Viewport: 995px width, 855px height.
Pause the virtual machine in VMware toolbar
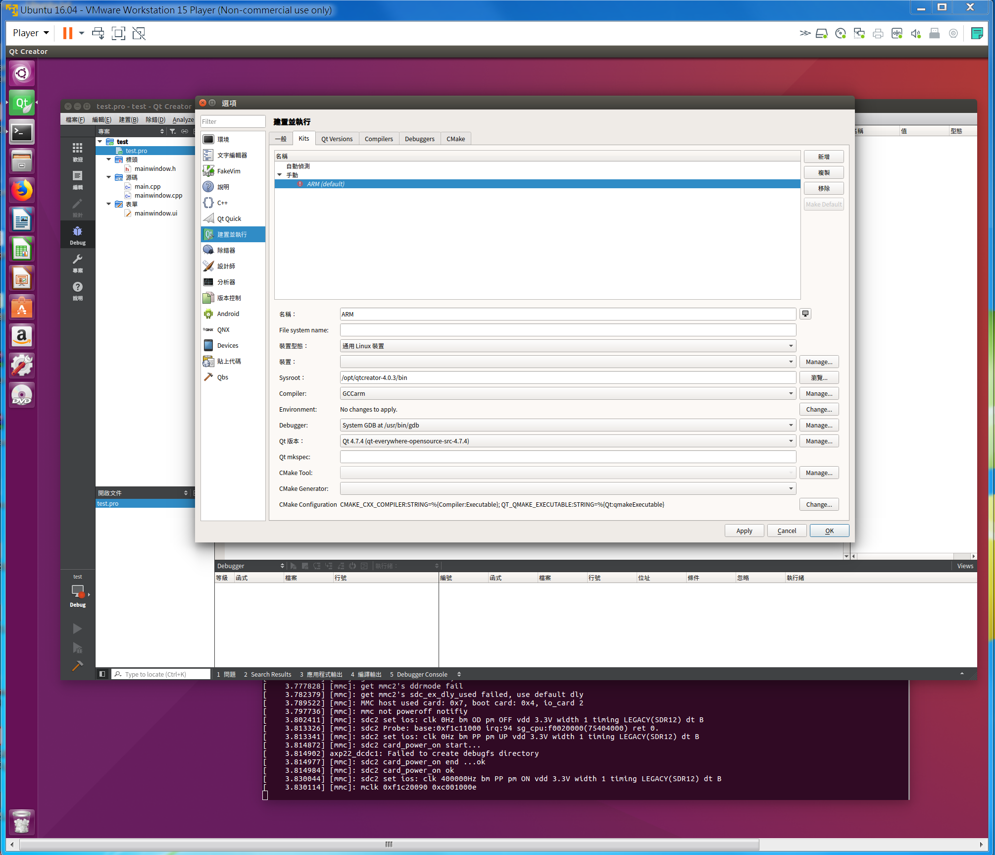tap(68, 33)
